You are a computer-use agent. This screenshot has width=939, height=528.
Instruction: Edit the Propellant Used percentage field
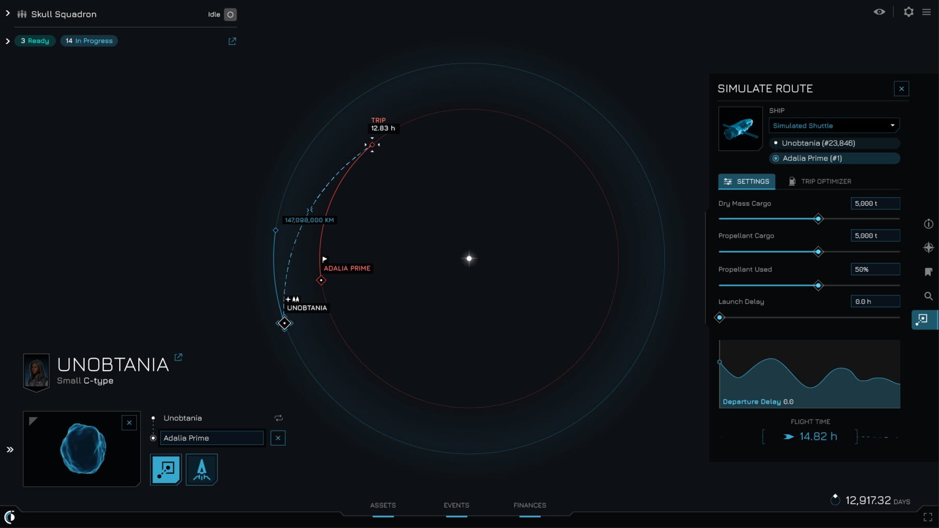pyautogui.click(x=875, y=269)
